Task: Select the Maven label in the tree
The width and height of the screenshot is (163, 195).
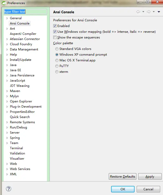Action: (x=15, y=91)
